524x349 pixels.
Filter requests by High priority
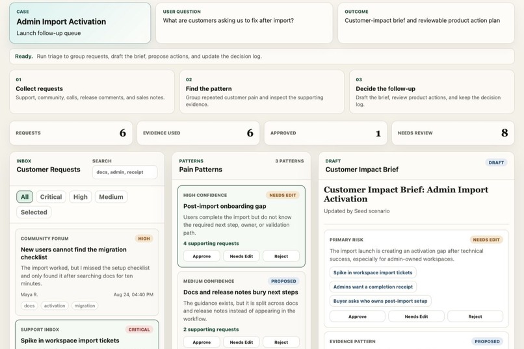point(80,197)
